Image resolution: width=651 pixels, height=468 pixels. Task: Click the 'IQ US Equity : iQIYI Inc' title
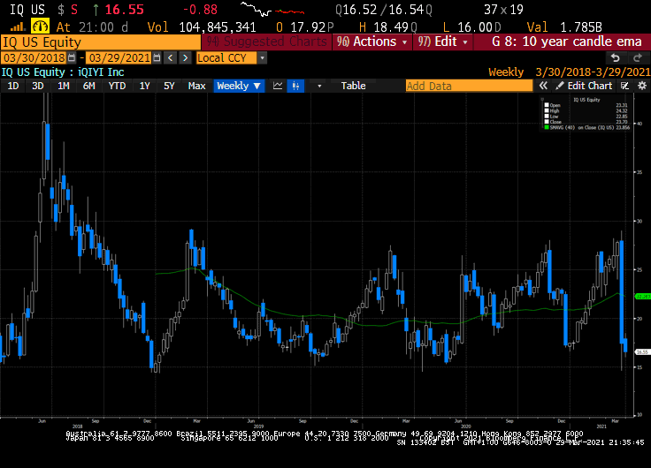tap(63, 72)
